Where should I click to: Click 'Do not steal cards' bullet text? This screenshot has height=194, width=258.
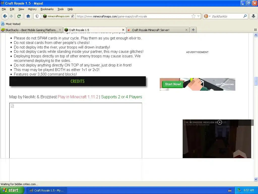pos(52,42)
